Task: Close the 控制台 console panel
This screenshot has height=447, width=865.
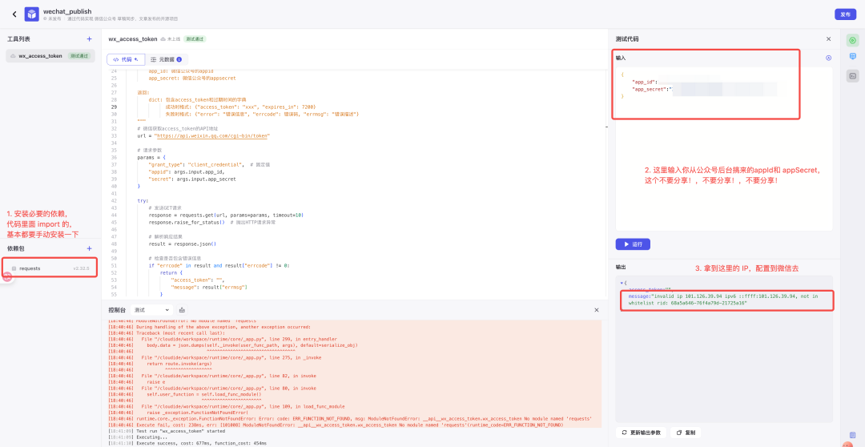Action: (x=596, y=310)
